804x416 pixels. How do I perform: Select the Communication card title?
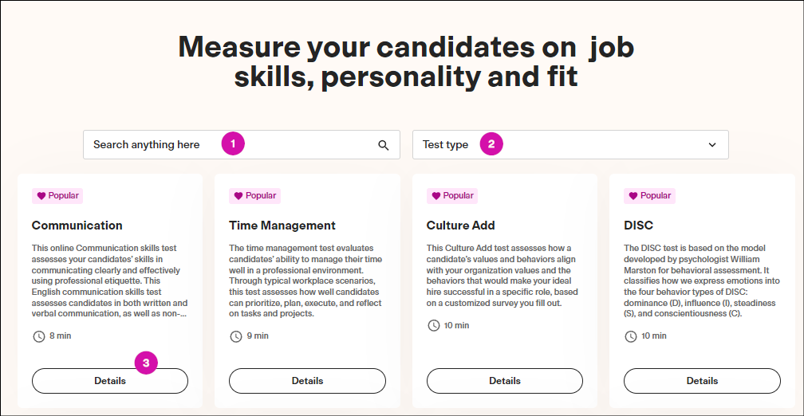(x=77, y=226)
